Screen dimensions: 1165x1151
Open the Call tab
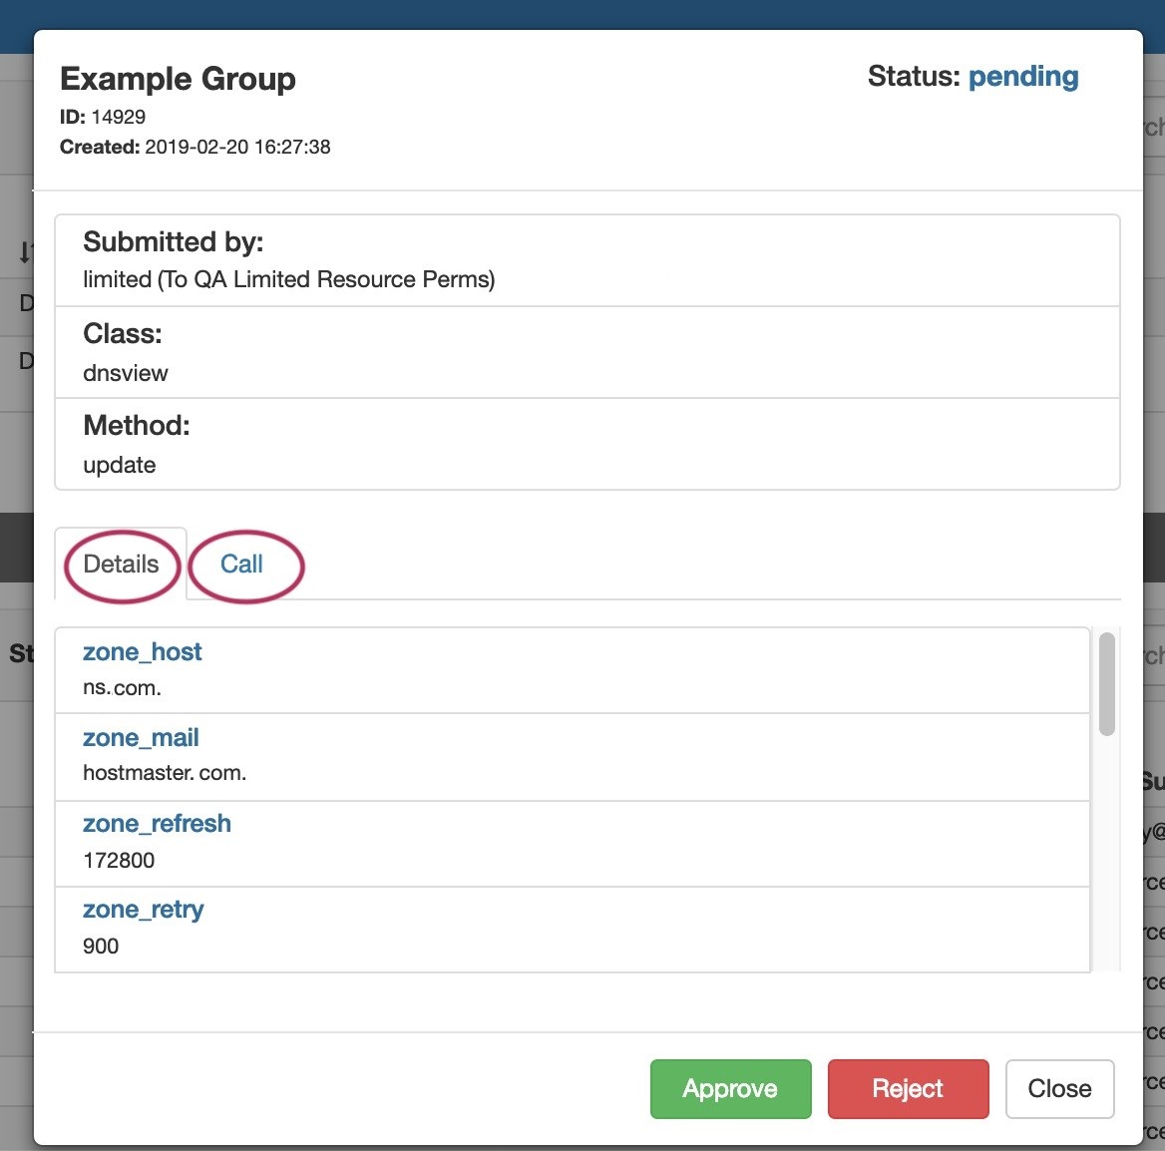click(241, 565)
